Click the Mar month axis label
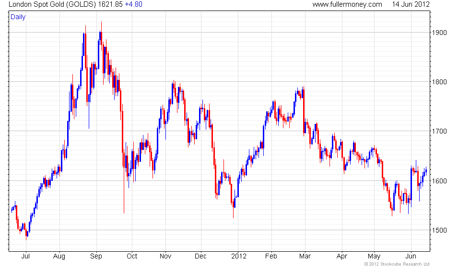This screenshot has height=268, width=470. tap(305, 257)
